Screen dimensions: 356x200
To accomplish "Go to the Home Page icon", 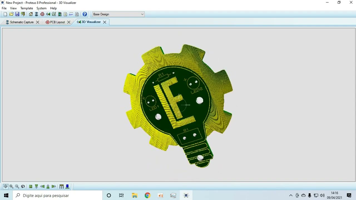I will (31, 14).
